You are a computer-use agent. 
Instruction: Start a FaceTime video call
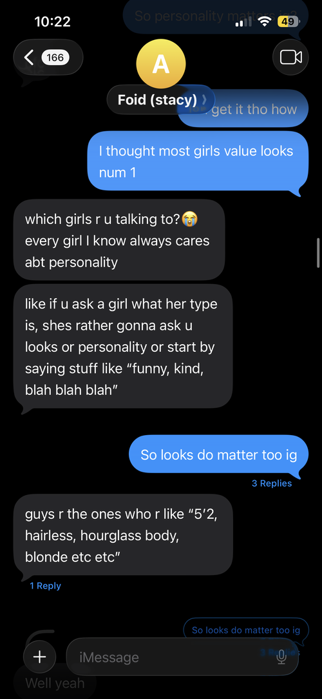tap(290, 57)
